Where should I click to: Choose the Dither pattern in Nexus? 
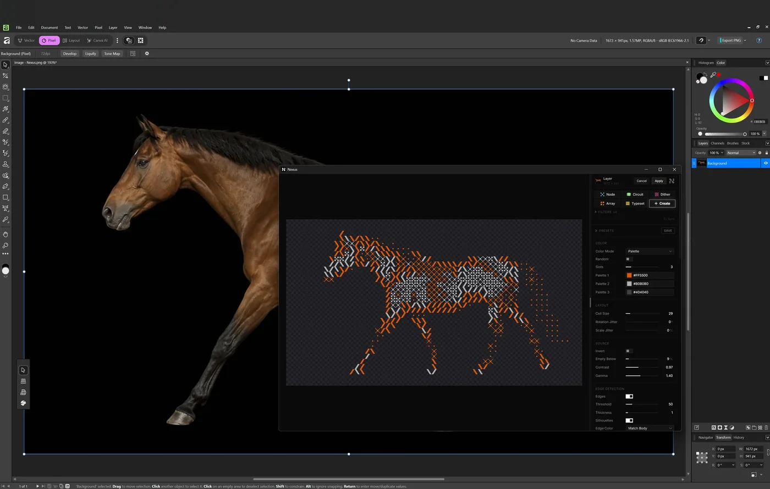(x=662, y=195)
